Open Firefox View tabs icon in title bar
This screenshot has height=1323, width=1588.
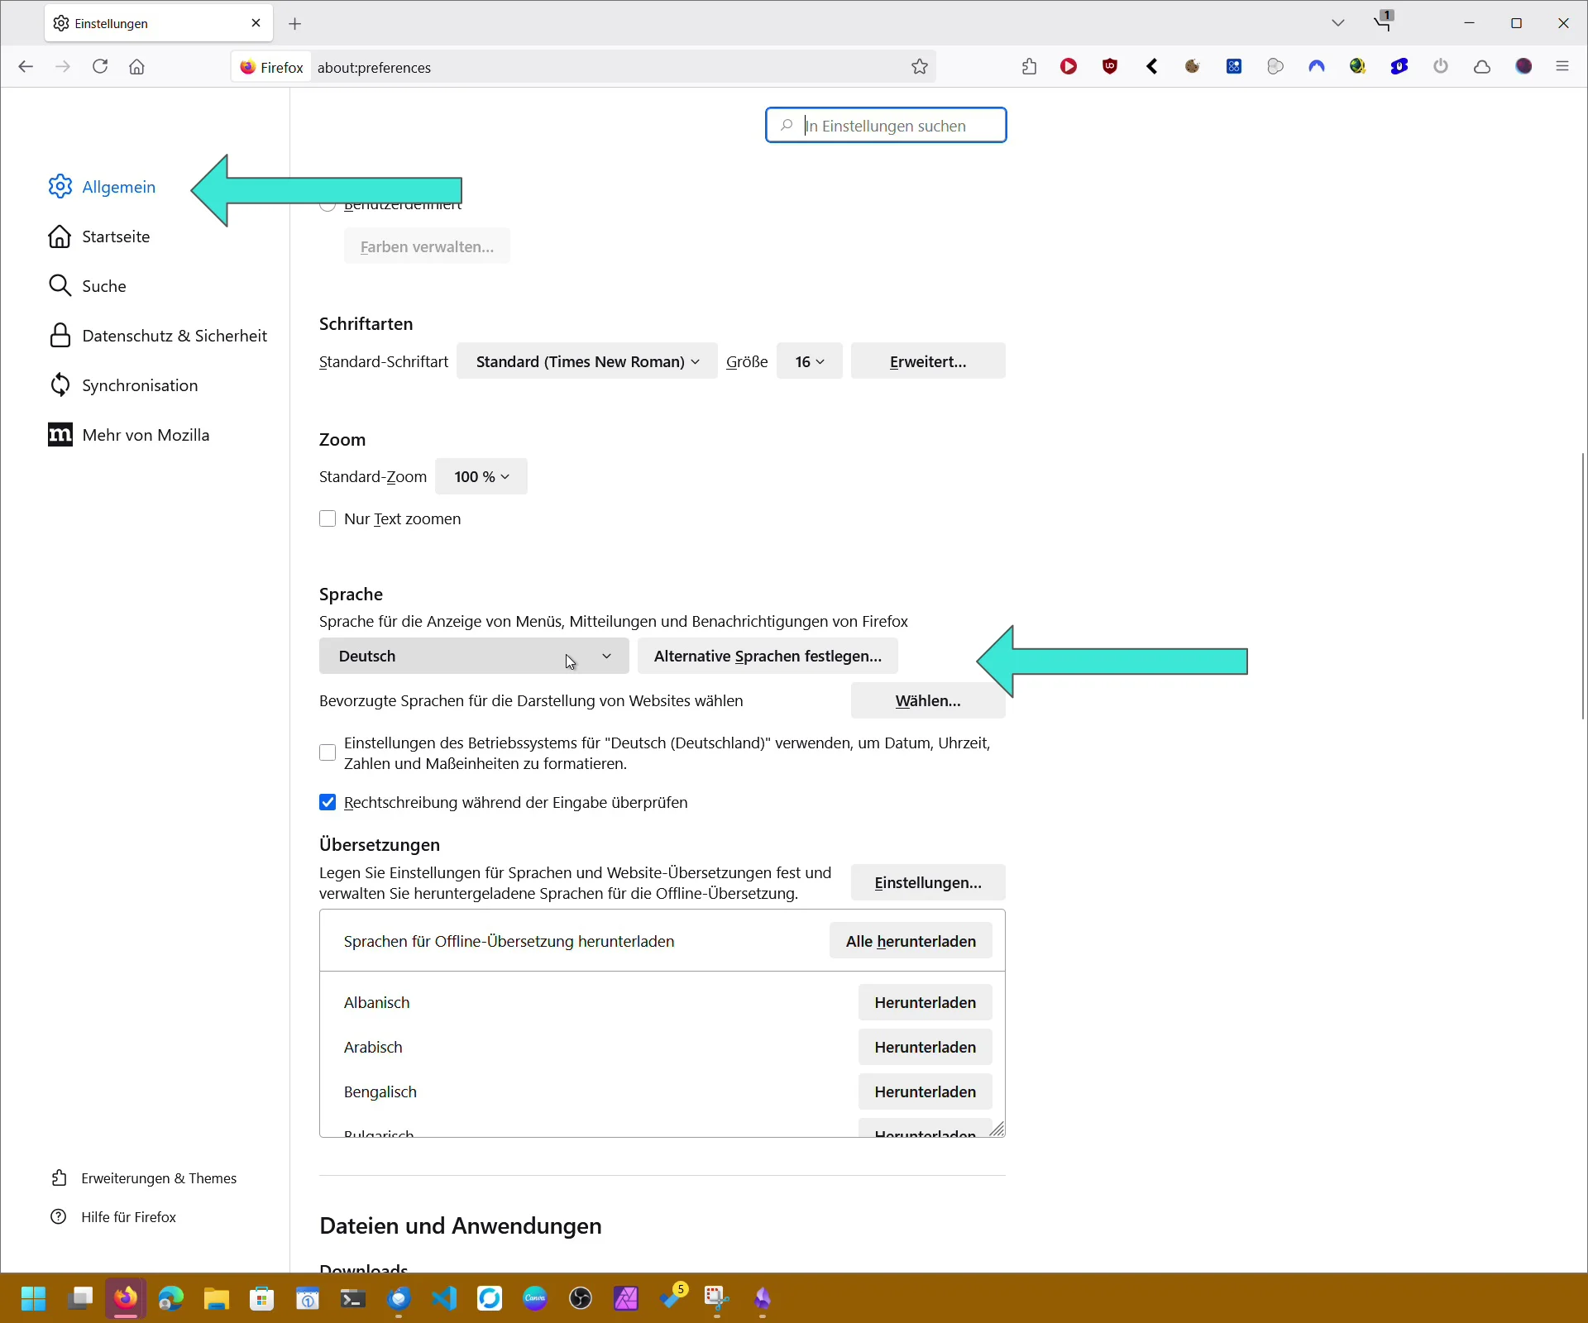pos(1384,21)
